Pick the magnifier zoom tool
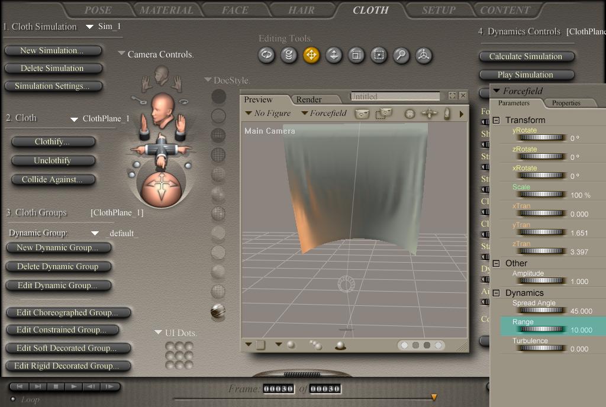 click(x=401, y=56)
